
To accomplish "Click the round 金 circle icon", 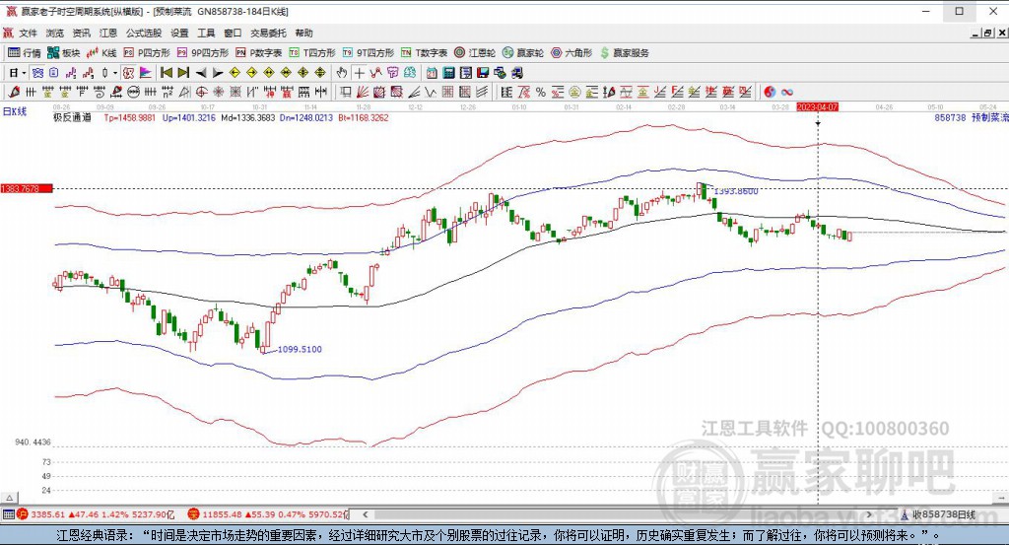I will [x=574, y=92].
